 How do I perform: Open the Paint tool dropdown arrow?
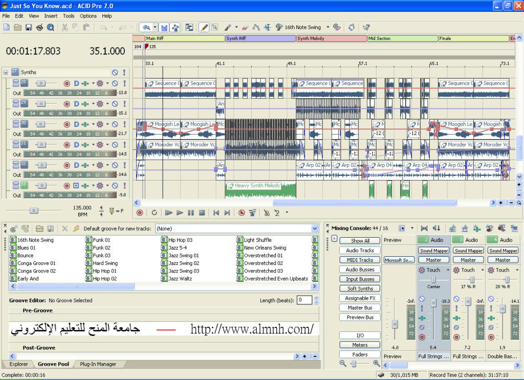click(236, 28)
